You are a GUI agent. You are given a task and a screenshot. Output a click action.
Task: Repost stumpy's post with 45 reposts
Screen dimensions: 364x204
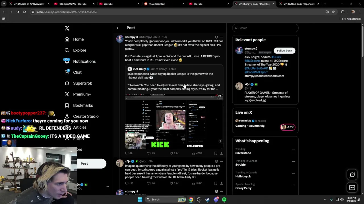151,153
